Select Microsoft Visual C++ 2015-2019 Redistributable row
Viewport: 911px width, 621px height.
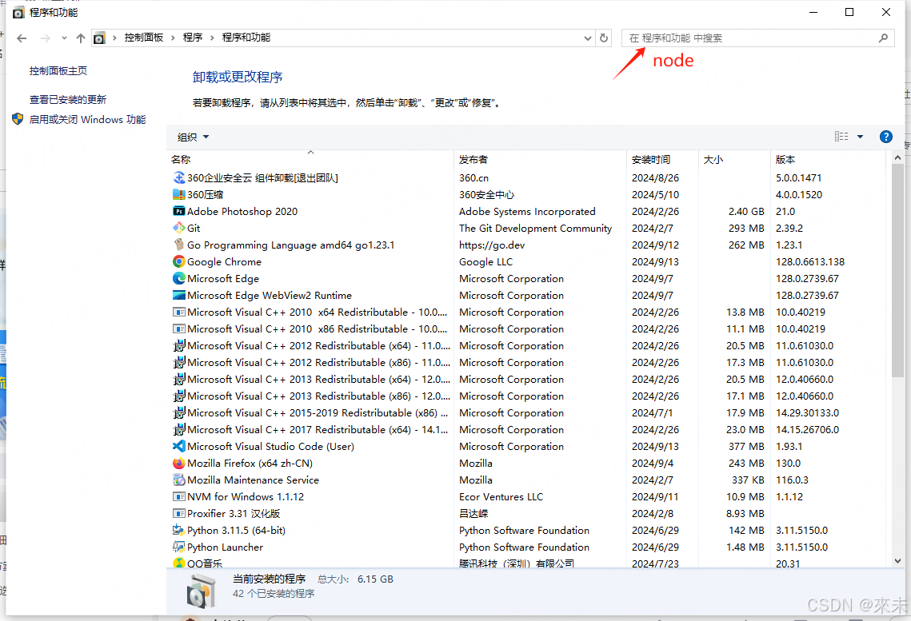point(528,412)
